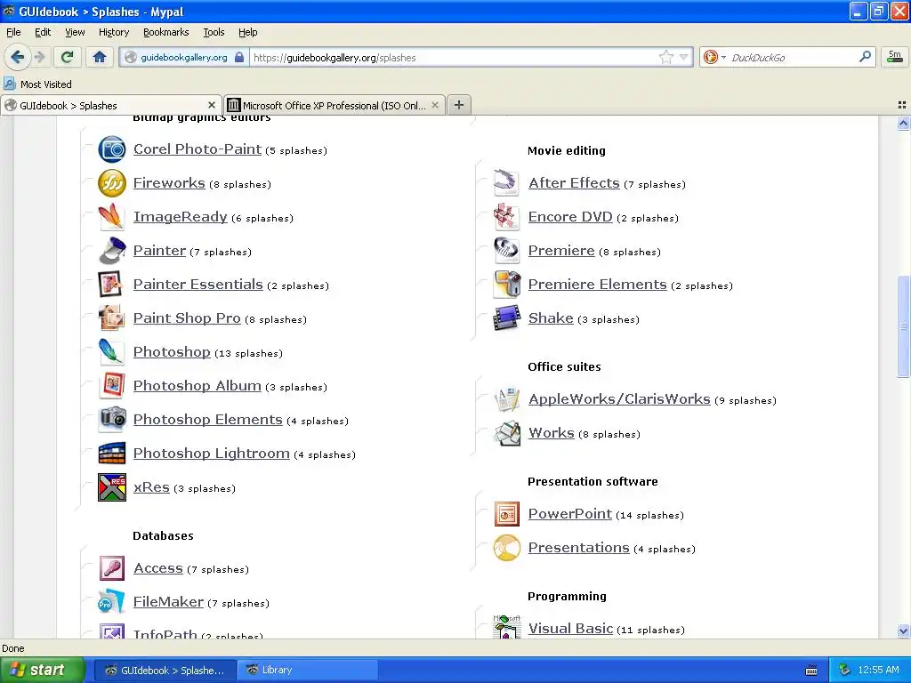Click the Shake film strip icon
Viewport: 911px width, 683px height.
(506, 317)
